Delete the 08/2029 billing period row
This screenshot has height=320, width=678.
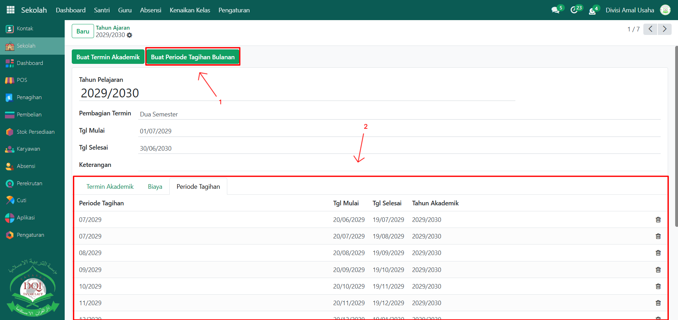click(658, 253)
